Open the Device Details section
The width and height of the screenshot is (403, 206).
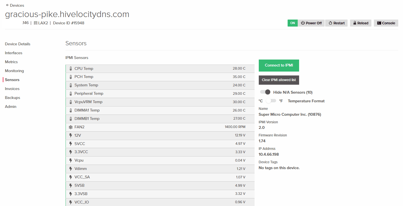(x=18, y=44)
